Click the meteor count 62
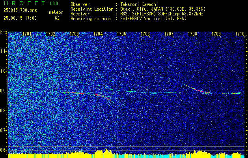Screen dimensions: 248x158 57,18
